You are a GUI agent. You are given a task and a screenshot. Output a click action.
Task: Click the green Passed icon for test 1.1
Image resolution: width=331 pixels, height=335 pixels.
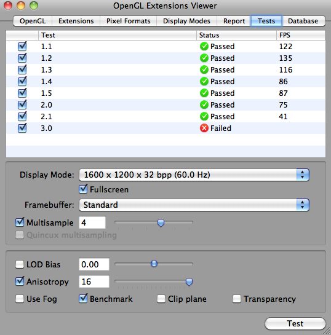pos(204,46)
